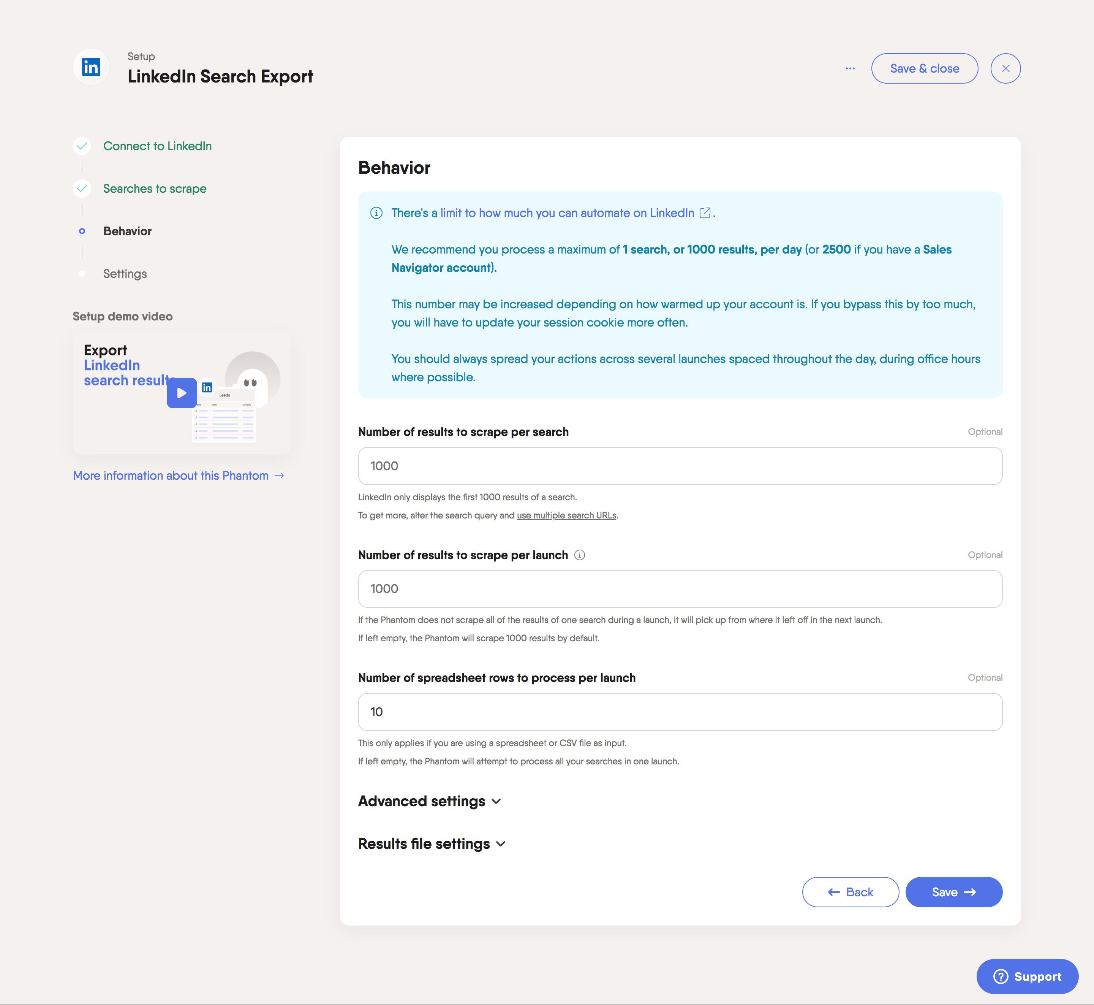Click the Behavior heading text
Viewport: 1094px width, 1005px height.
pyautogui.click(x=394, y=168)
